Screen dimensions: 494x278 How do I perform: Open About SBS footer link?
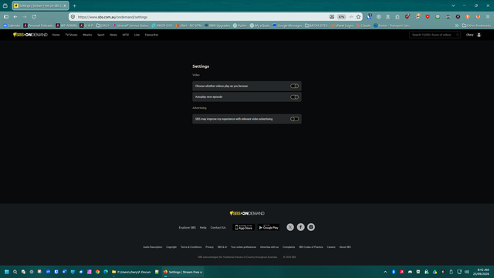pyautogui.click(x=345, y=247)
